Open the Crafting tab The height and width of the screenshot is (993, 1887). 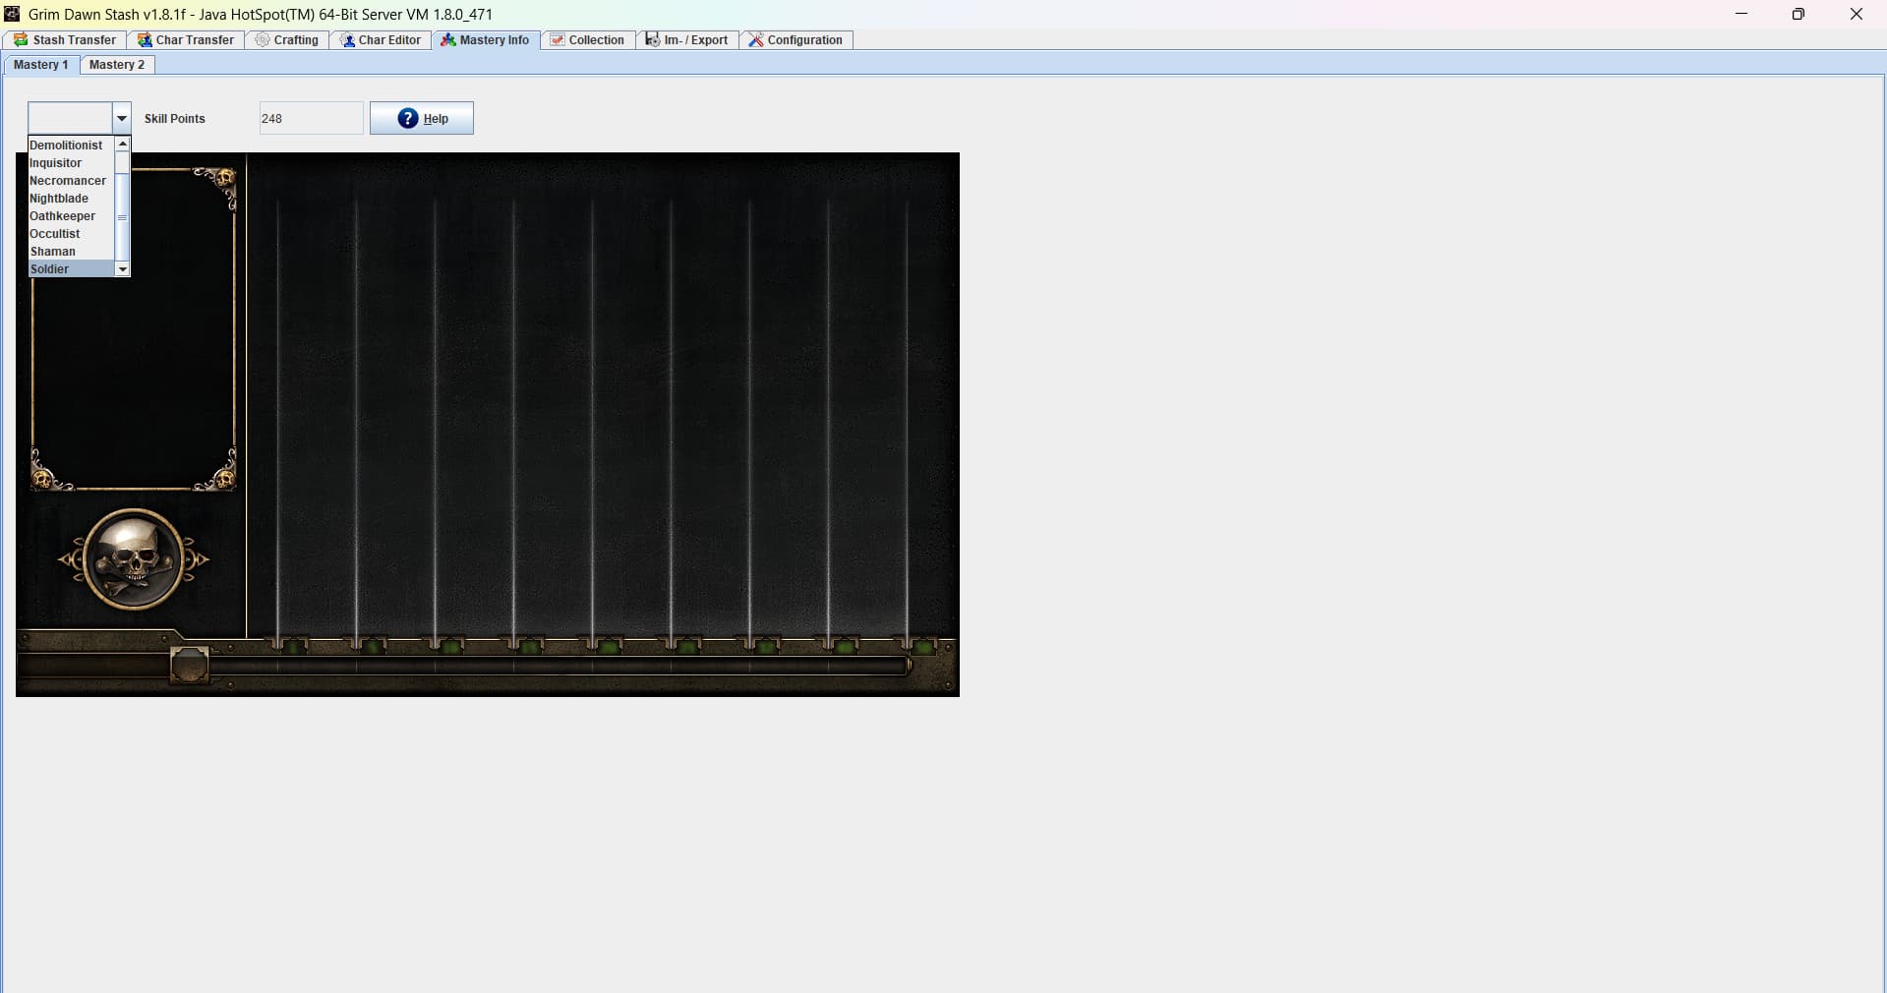coord(287,40)
